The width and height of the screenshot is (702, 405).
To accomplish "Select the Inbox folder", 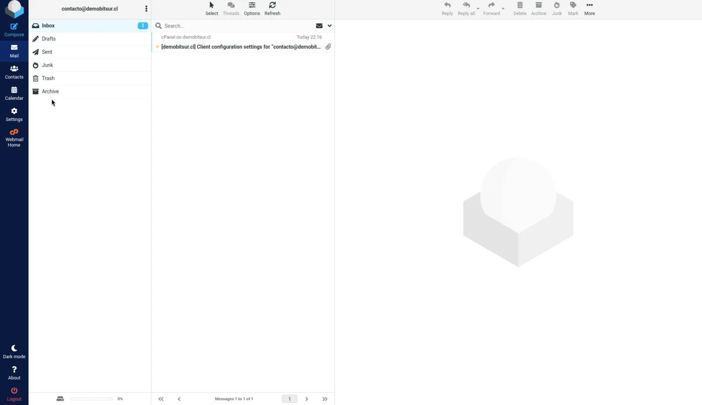I will point(90,25).
